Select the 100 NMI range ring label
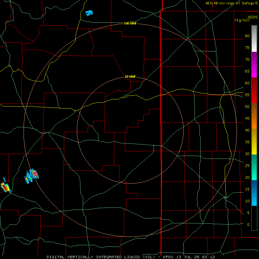The height and width of the screenshot is (259, 259). [130, 24]
